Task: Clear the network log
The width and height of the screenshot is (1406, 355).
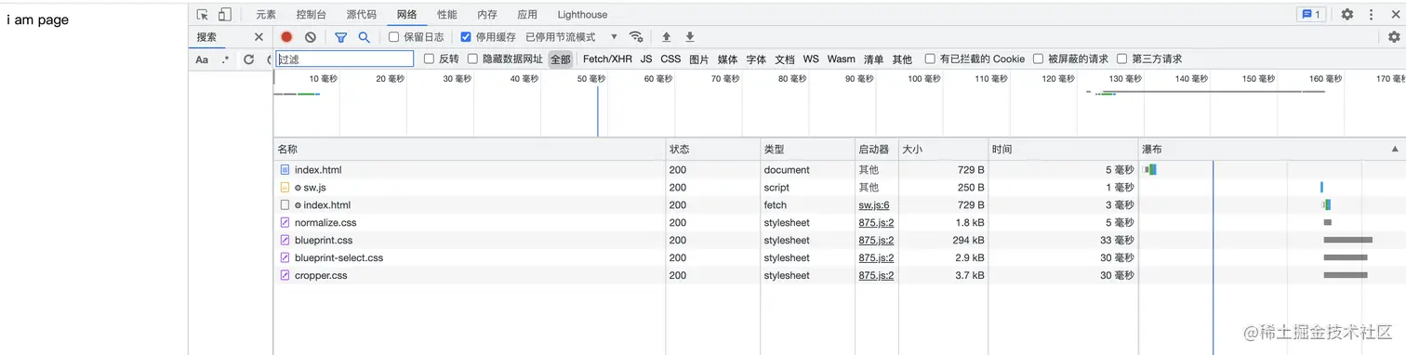Action: 311,37
